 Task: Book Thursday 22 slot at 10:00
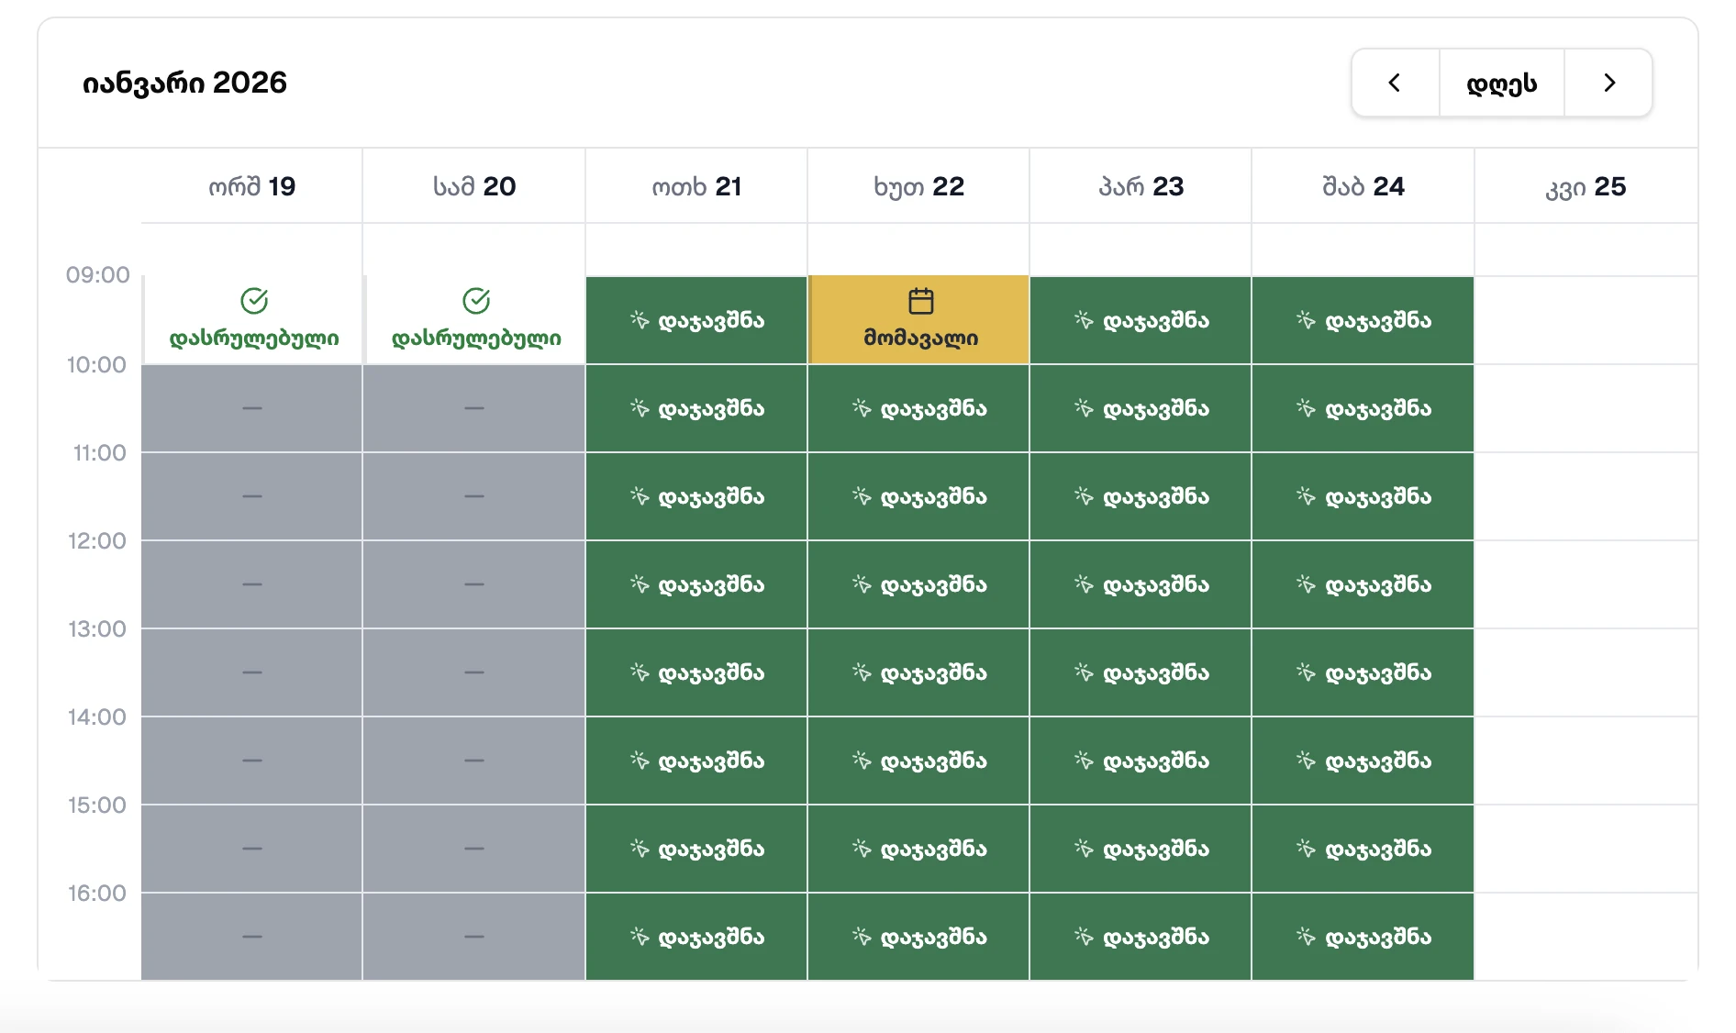[x=919, y=408]
